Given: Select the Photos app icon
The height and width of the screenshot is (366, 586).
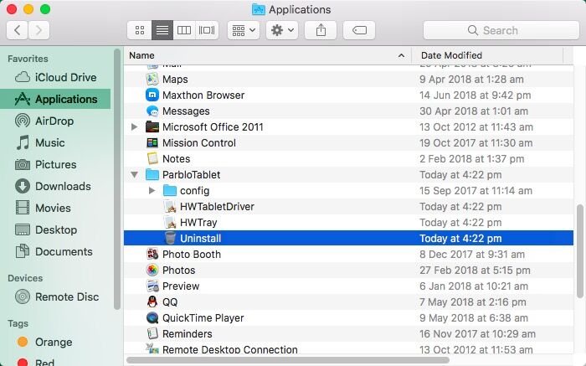Looking at the screenshot, I should coord(152,270).
